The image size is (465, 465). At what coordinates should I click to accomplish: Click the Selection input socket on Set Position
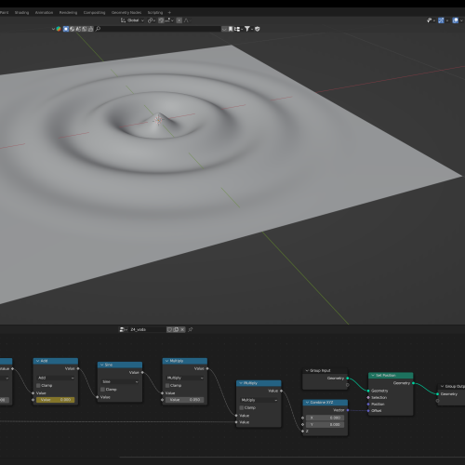[368, 397]
